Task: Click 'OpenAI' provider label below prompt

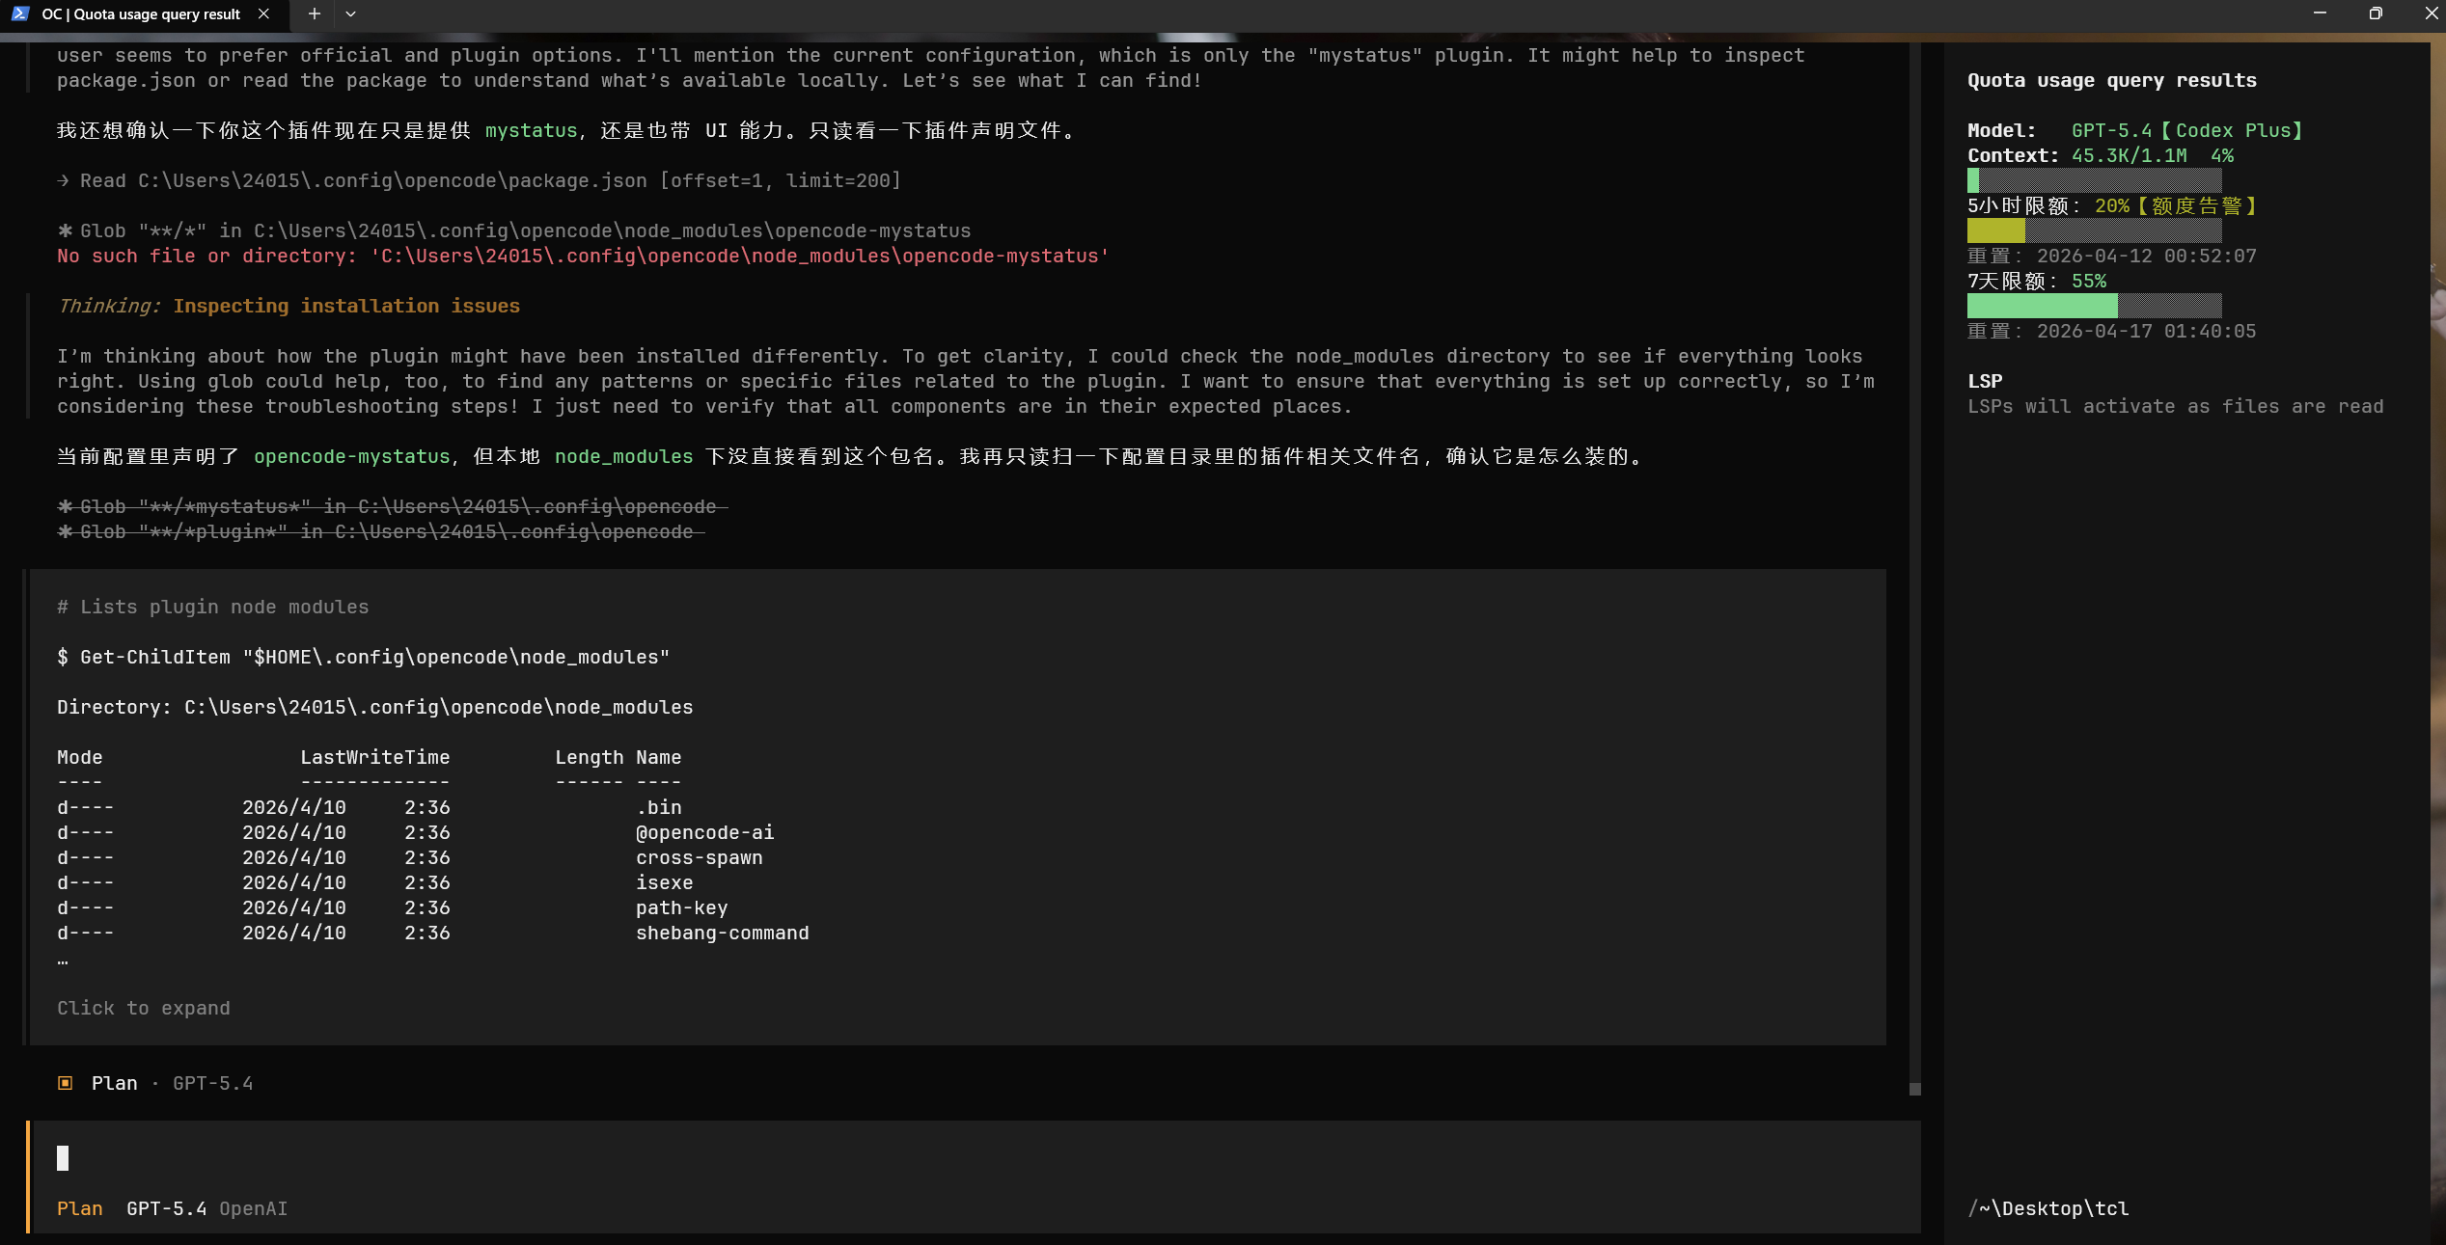Action: point(254,1208)
